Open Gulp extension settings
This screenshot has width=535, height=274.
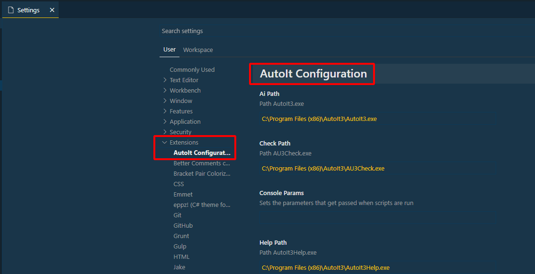pos(180,247)
